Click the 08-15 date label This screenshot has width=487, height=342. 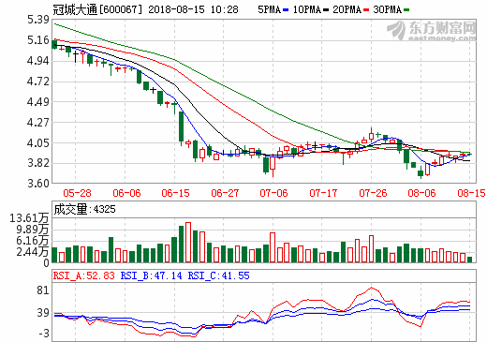point(471,193)
